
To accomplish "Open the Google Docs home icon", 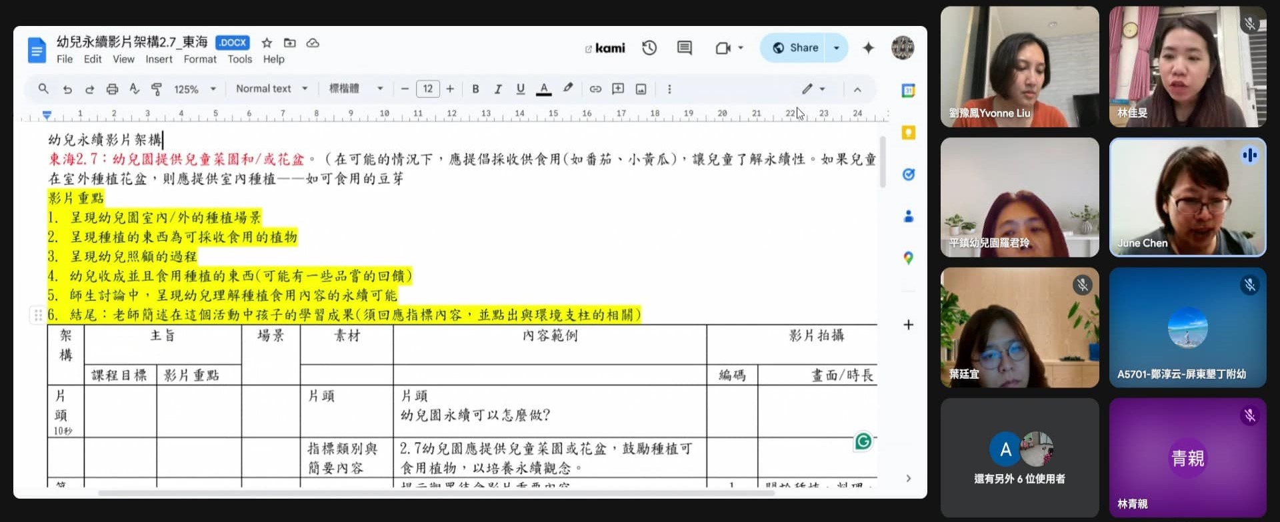I will click(x=37, y=50).
